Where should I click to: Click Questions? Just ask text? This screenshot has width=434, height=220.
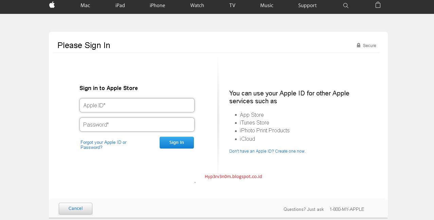point(304,209)
